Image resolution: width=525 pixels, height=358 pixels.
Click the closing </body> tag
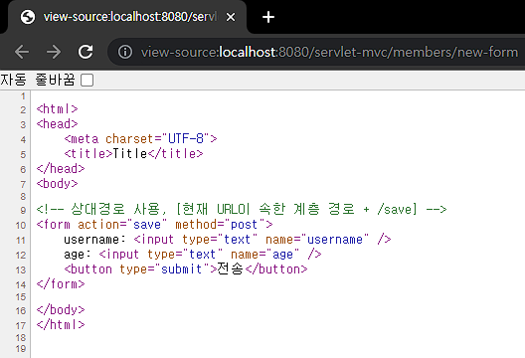tap(61, 310)
